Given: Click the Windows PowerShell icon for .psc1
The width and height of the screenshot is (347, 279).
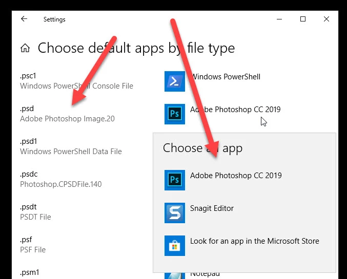Looking at the screenshot, I should (175, 81).
